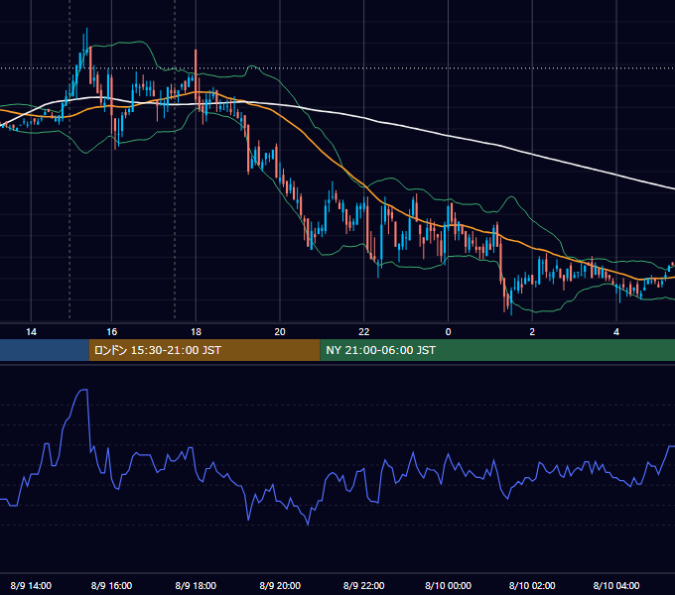Click the 8/9 22:00 date label

pos(363,585)
